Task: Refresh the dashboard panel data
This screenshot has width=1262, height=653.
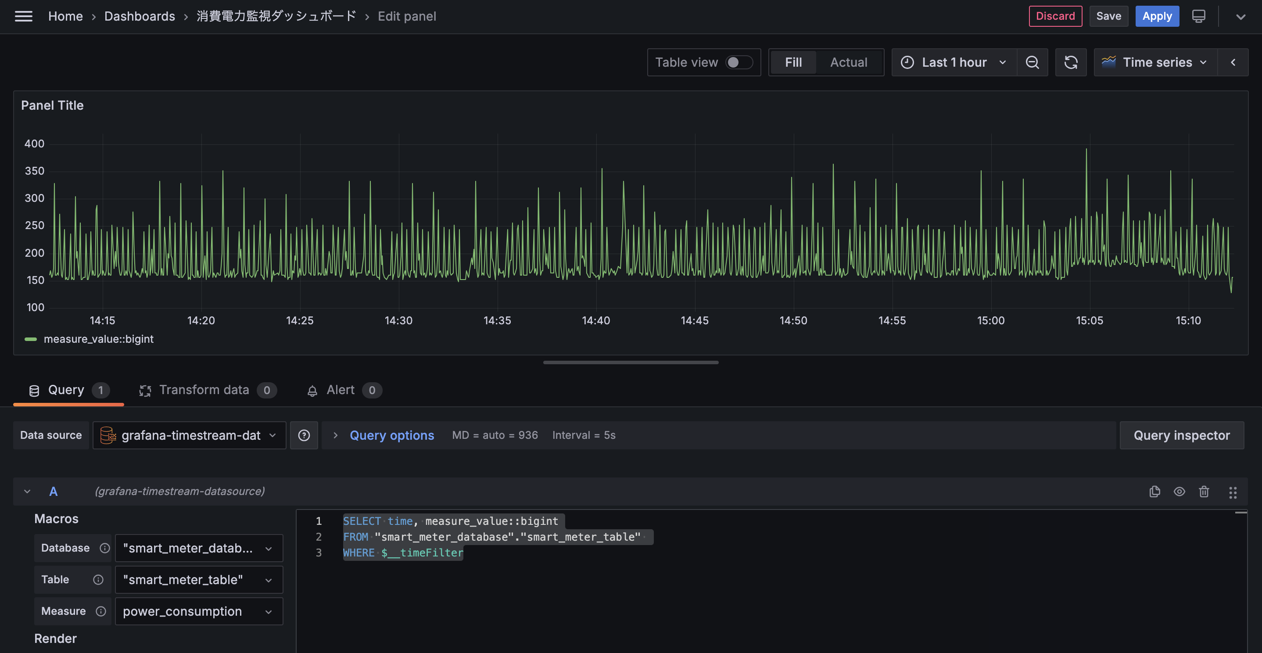Action: pos(1070,62)
